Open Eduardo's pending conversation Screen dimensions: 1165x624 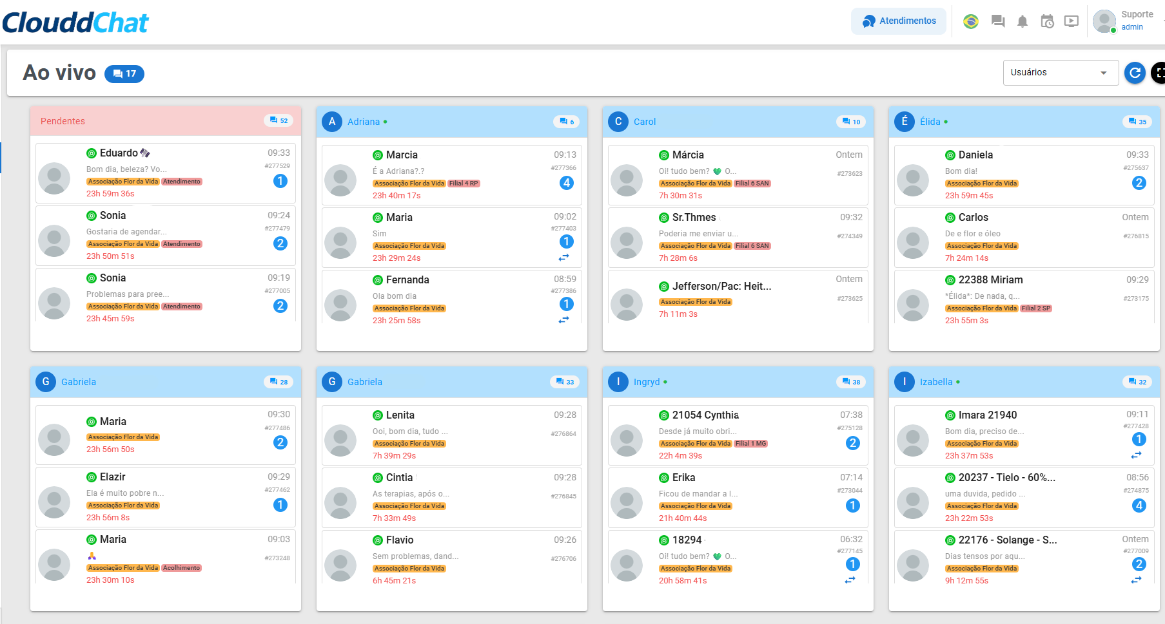point(166,173)
